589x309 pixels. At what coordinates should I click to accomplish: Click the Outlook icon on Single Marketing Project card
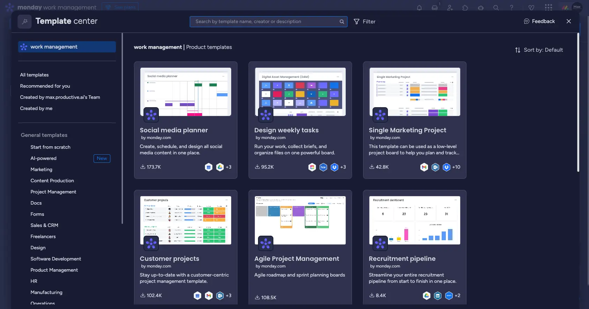coord(435,167)
